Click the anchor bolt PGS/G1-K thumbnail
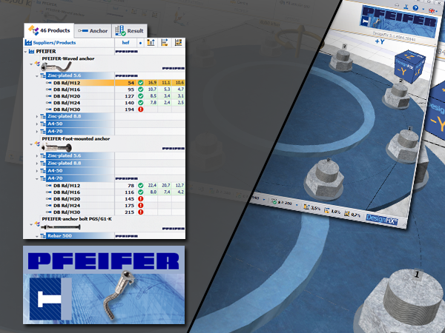445x333 pixels. 61,227
